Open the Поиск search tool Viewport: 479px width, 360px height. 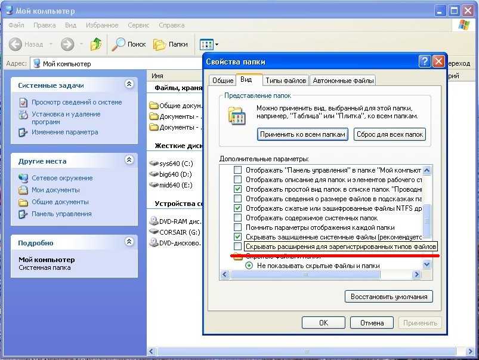[129, 44]
